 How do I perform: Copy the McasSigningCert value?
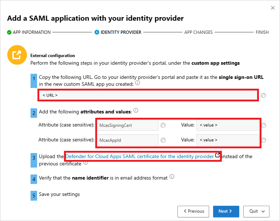point(264,125)
